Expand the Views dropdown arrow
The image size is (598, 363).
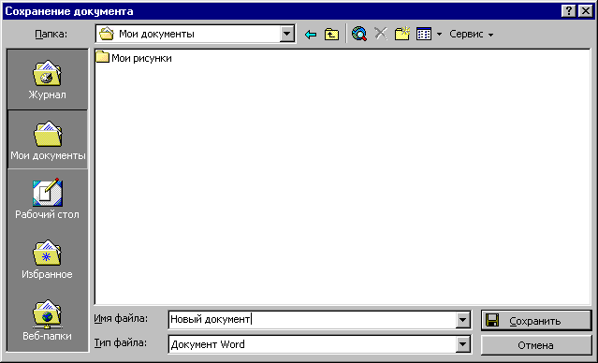439,35
